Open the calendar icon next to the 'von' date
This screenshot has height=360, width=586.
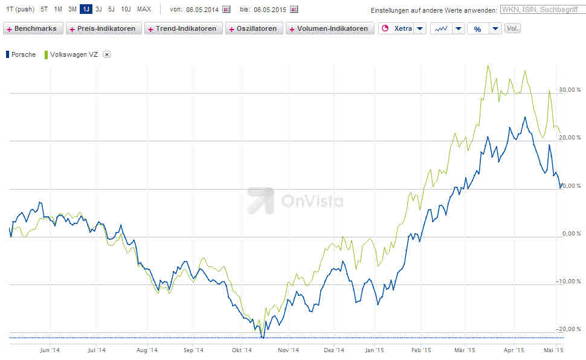[227, 10]
